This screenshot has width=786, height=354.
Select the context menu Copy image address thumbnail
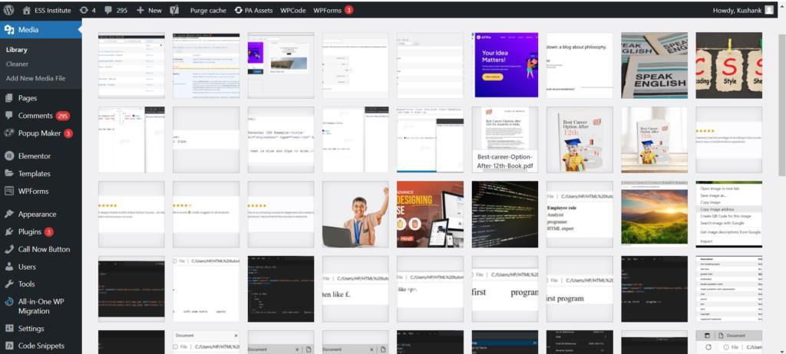tap(729, 214)
